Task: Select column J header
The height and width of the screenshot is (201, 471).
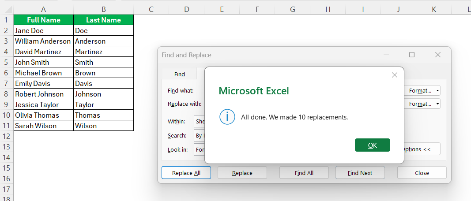Action: tap(398, 10)
